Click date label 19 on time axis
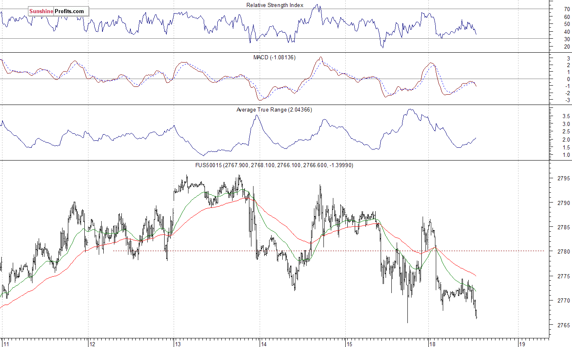 522,344
